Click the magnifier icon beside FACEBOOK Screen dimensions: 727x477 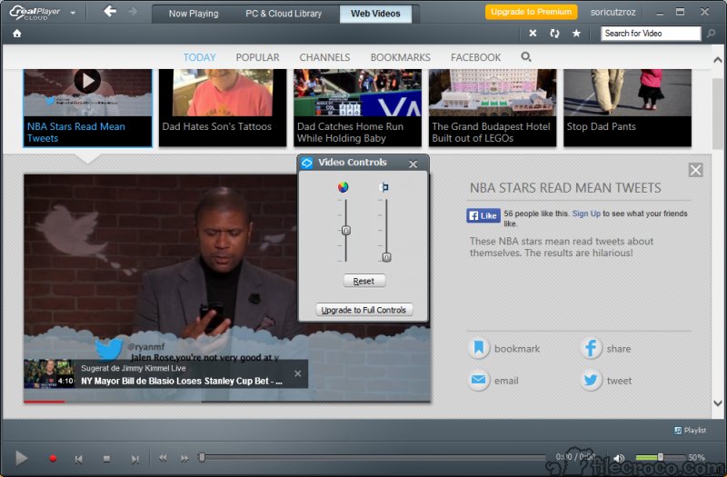(x=526, y=56)
